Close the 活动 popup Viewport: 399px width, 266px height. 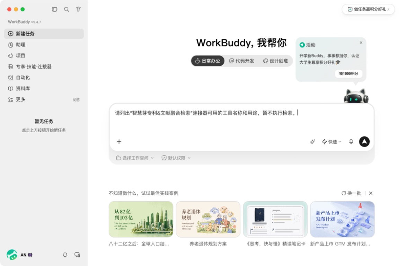361,43
